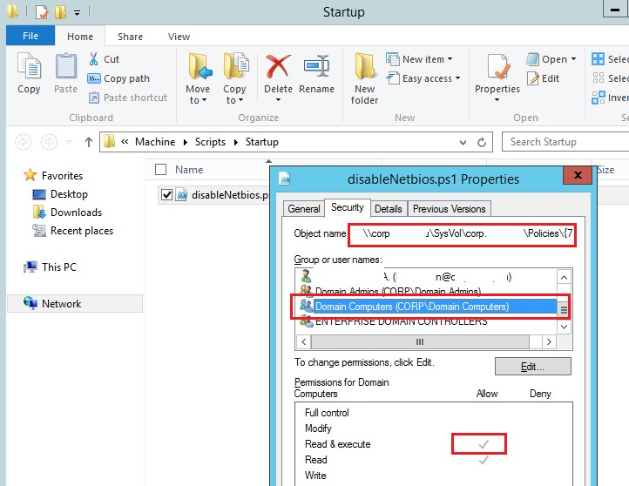Screen dimensions: 629x486
Task: Click the group list scroll down arrow
Action: (x=564, y=327)
